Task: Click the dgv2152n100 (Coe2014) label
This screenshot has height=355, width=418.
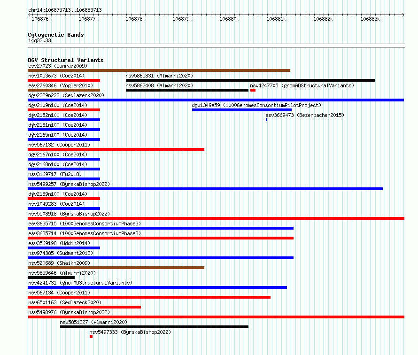Action: [58, 115]
